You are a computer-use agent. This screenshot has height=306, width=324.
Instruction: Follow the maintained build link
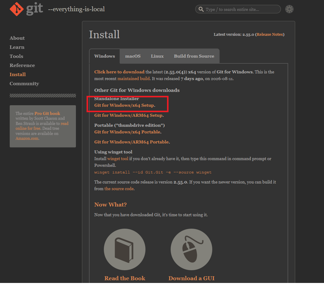tap(134, 79)
